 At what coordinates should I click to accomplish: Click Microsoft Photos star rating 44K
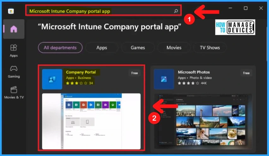tap(192, 83)
